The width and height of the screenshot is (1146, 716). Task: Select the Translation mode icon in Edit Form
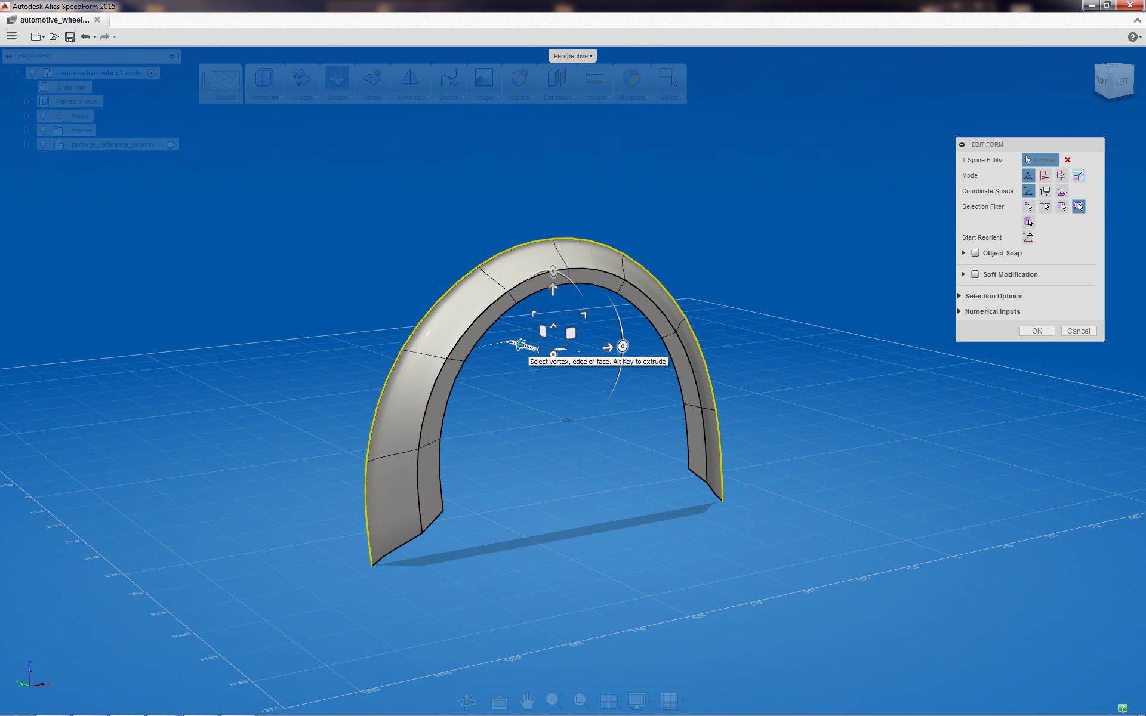pos(1045,175)
